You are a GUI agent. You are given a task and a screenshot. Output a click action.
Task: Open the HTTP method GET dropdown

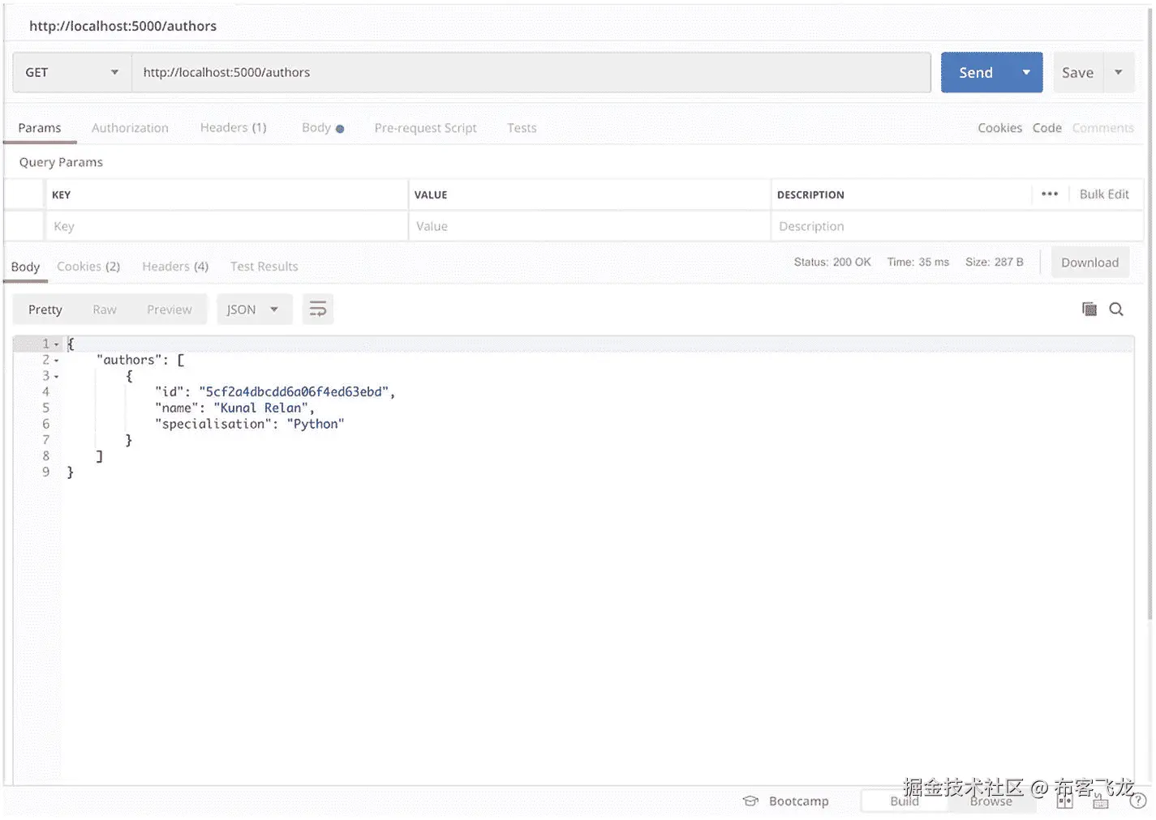pos(71,72)
